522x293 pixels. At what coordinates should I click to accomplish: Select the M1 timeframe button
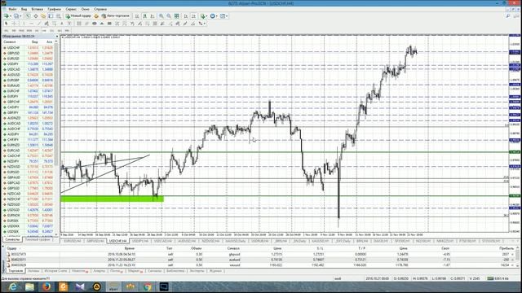coord(6,31)
